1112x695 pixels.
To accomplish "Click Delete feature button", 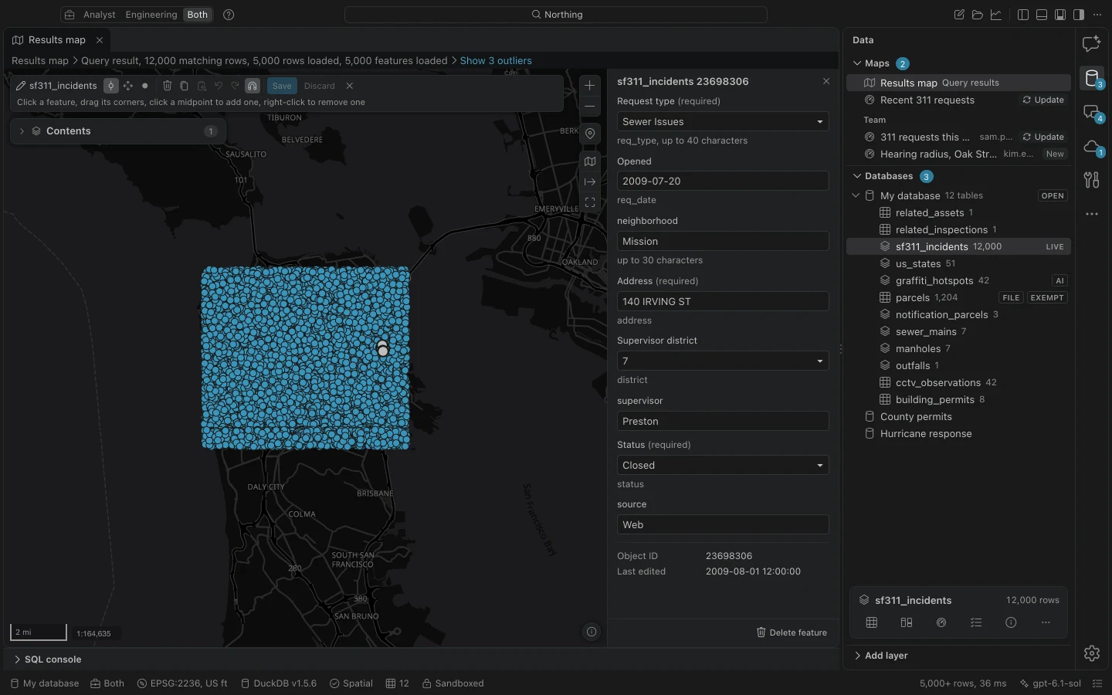I will coord(792,632).
